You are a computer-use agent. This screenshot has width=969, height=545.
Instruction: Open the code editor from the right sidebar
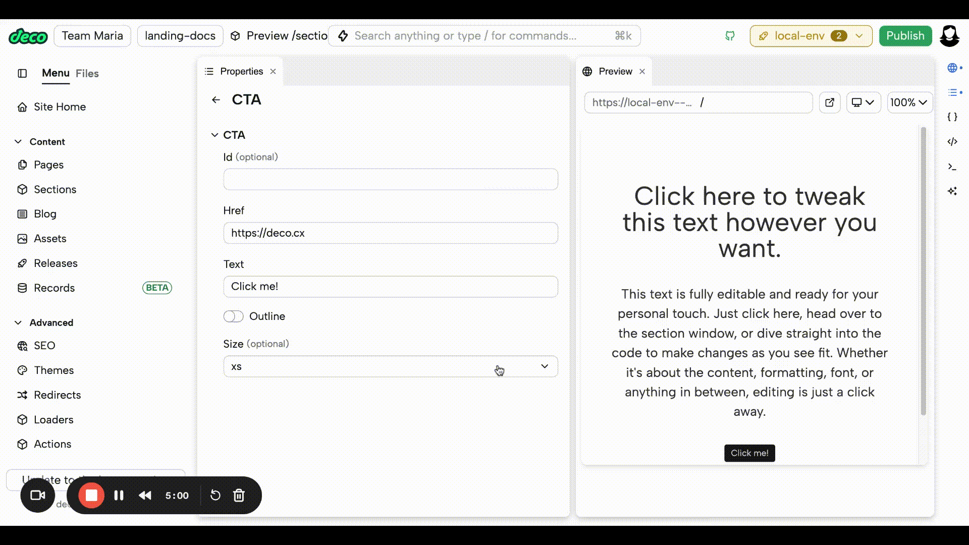pos(953,142)
